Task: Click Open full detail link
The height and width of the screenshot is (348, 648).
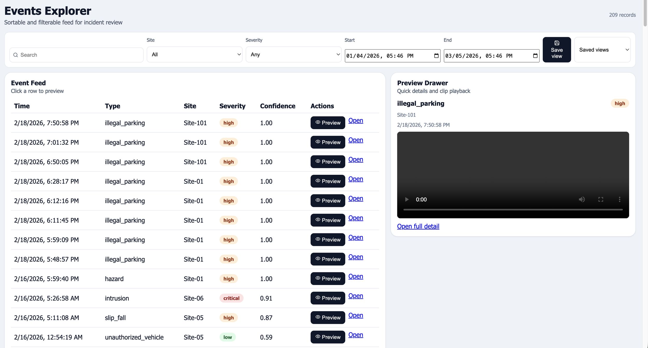Action: 418,226
